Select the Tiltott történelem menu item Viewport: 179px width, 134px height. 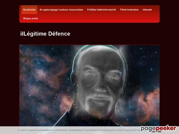point(129,10)
